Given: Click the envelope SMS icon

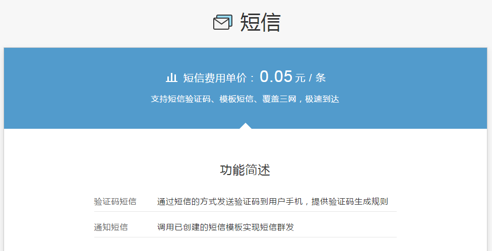Looking at the screenshot, I should coord(223,22).
